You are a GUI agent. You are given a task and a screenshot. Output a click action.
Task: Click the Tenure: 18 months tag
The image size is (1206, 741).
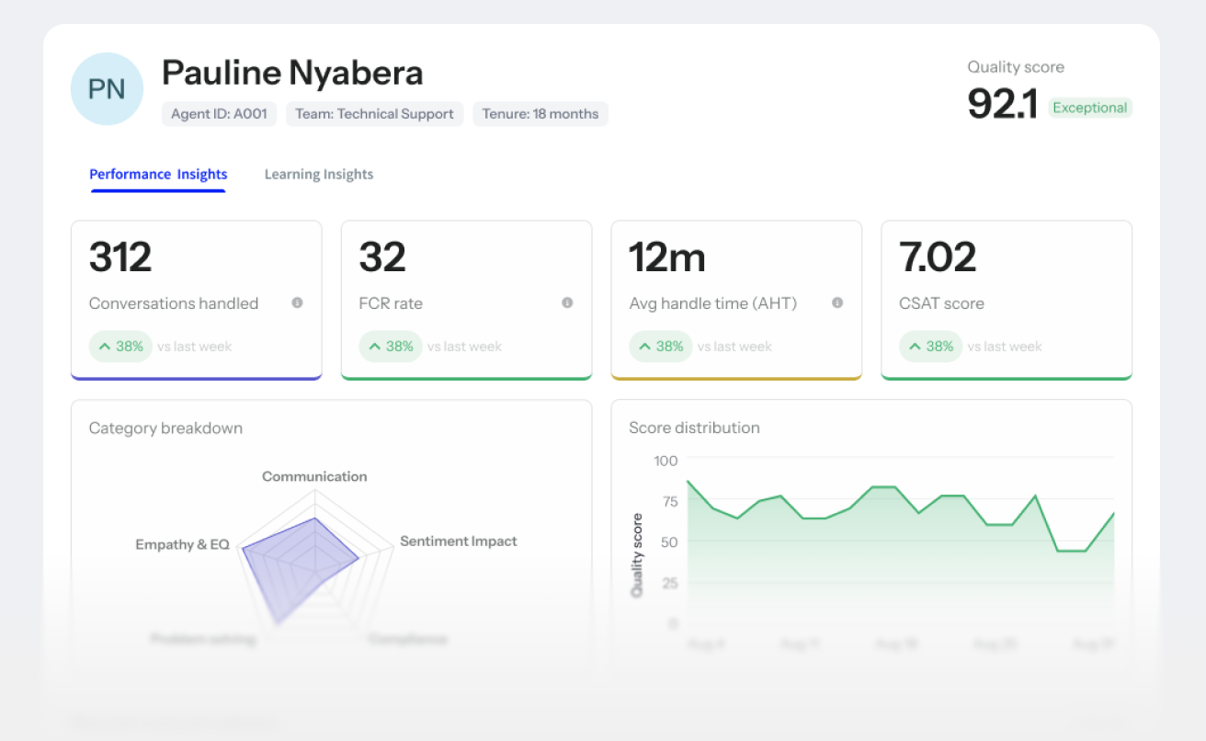pyautogui.click(x=540, y=114)
